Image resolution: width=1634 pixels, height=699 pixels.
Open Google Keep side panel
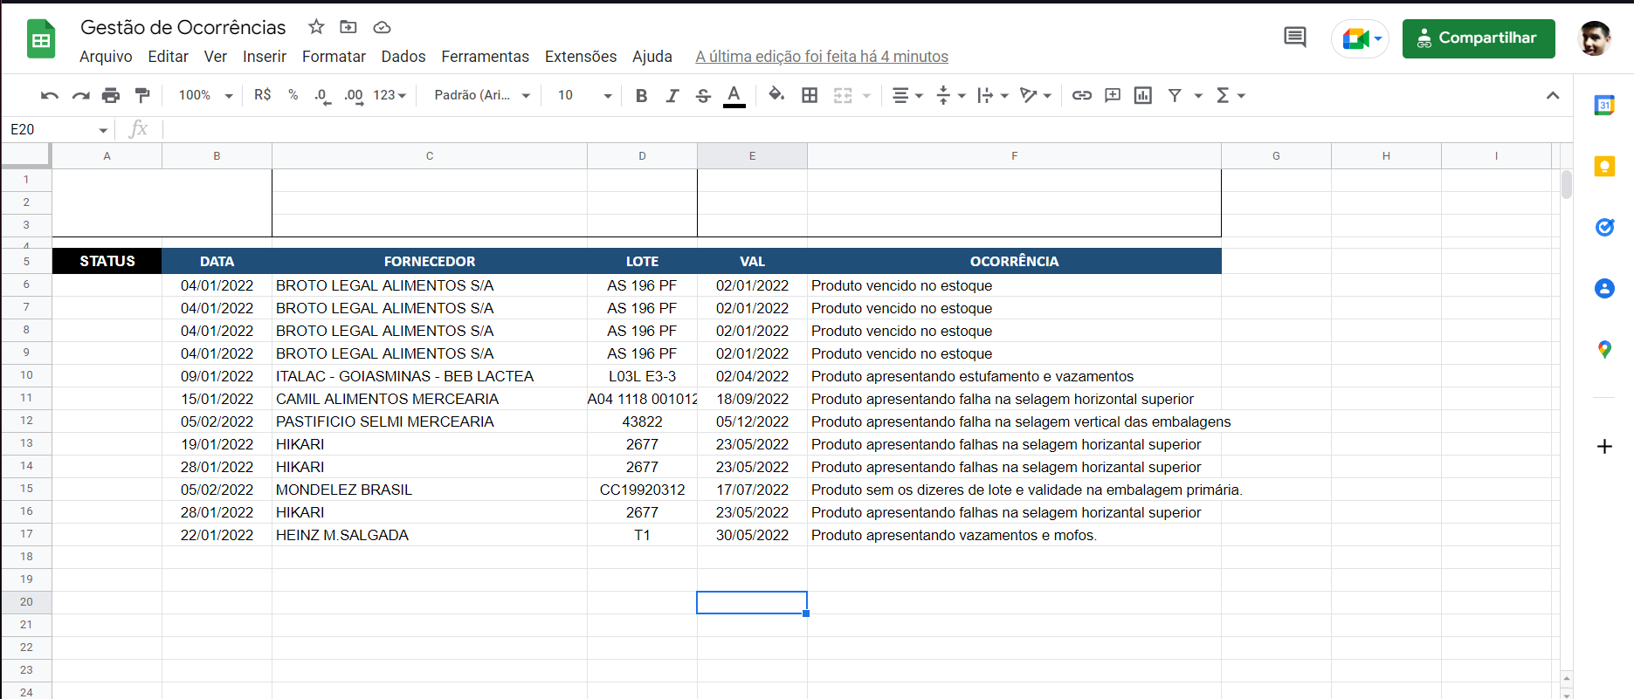tap(1604, 167)
